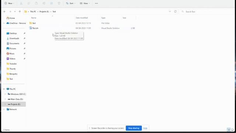The width and height of the screenshot is (236, 133).
Task: Open the recent locations chevron
Action: [x=15, y=11]
